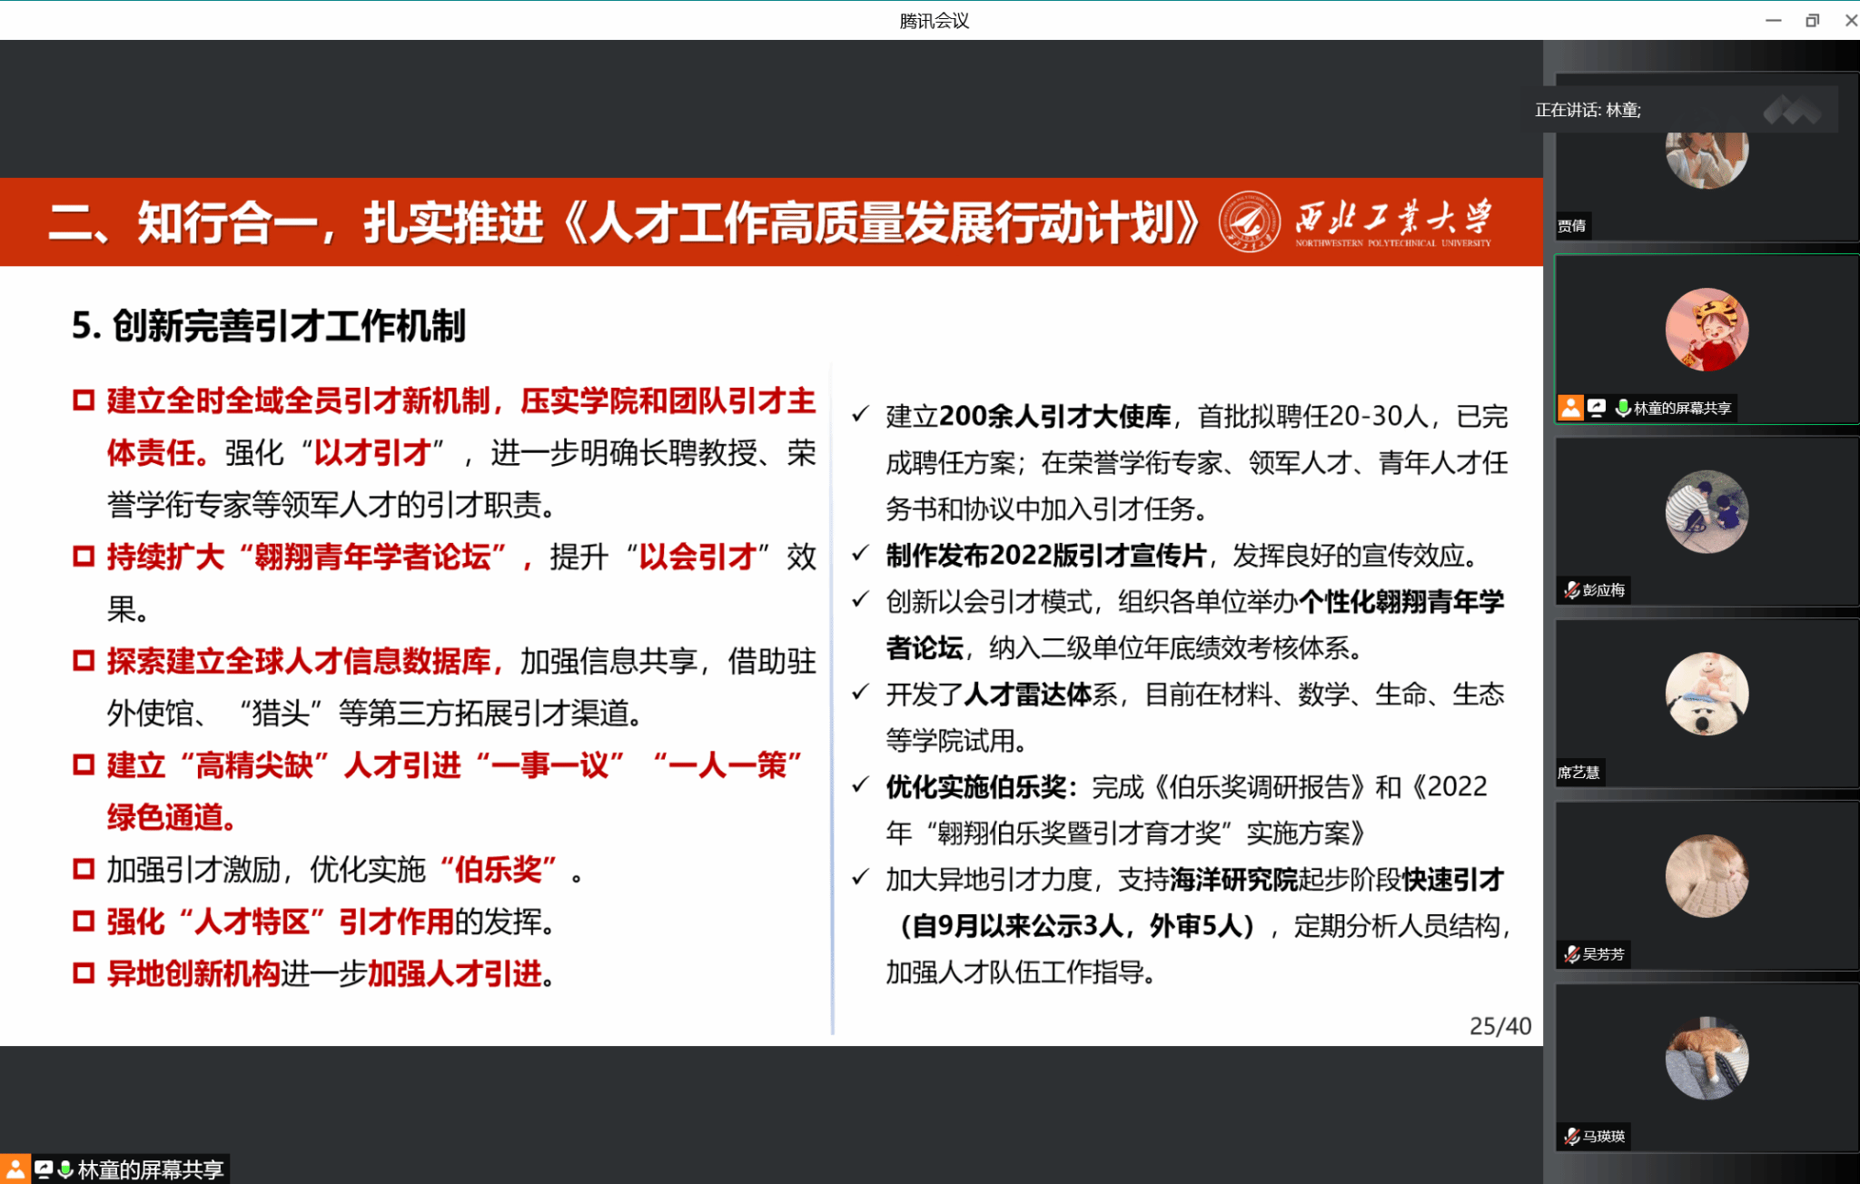Click the green microphone on 林童's tile
This screenshot has height=1184, width=1860.
click(1622, 408)
